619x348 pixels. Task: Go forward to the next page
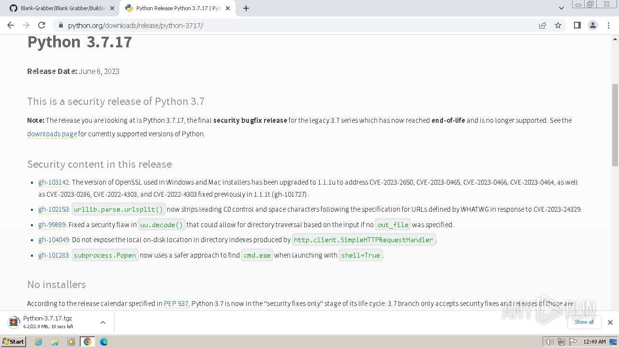[26, 25]
